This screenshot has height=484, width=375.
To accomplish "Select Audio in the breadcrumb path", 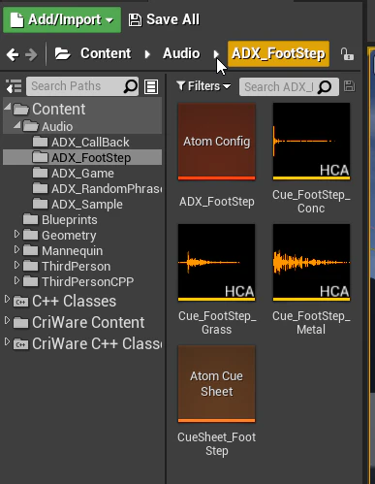I will pyautogui.click(x=181, y=53).
